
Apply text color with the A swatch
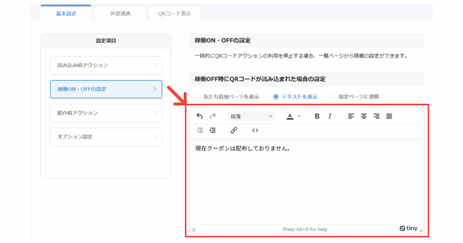pyautogui.click(x=290, y=117)
